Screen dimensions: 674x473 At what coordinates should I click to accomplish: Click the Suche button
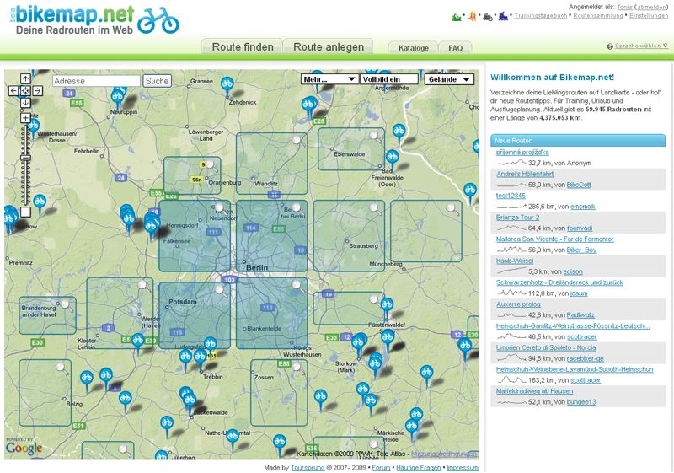point(157,81)
